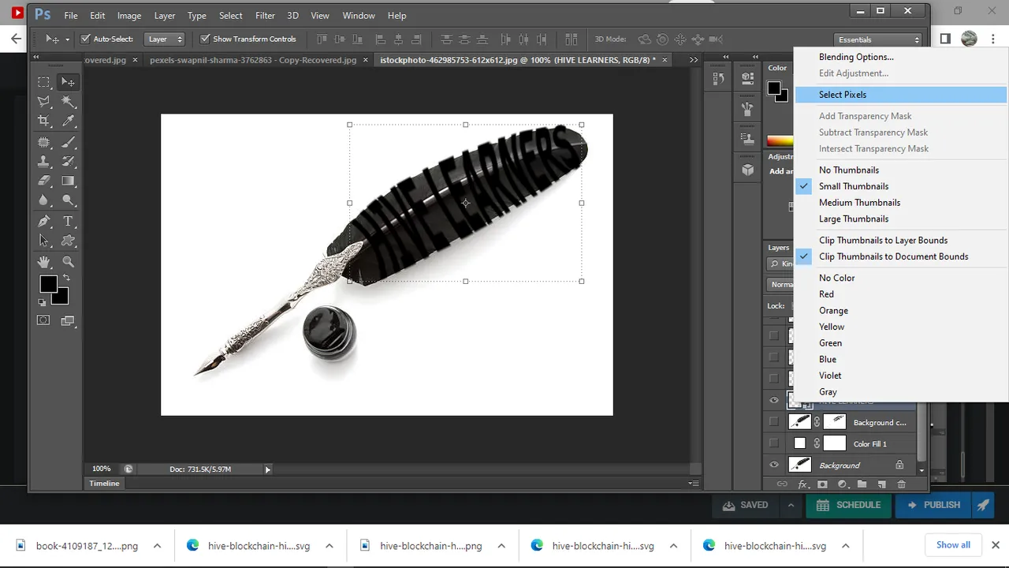1009x568 pixels.
Task: Select the Magic Wand tool
Action: coord(69,102)
